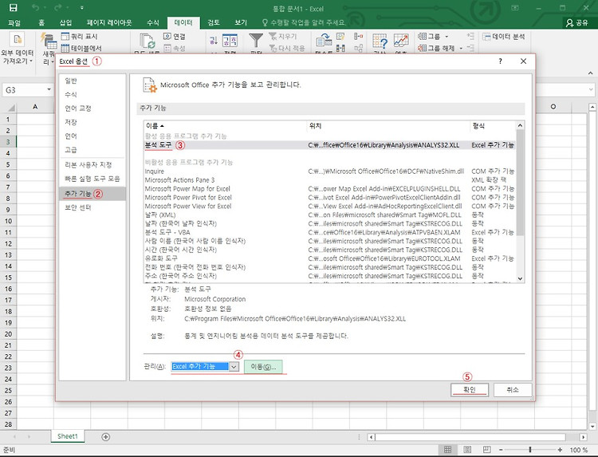598x457 pixels.
Task: Click the flash fill icon
Action: [340, 36]
